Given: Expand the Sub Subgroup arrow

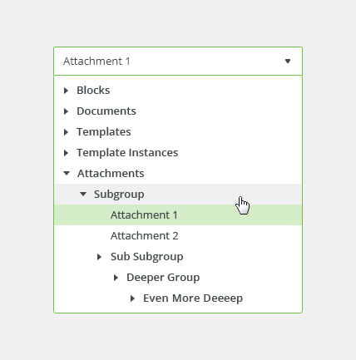Looking at the screenshot, I should (99, 257).
